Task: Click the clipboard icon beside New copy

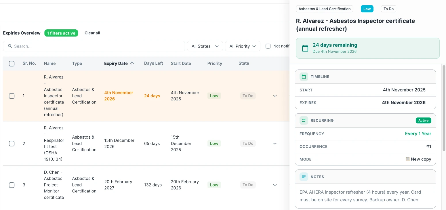Action: pyautogui.click(x=407, y=159)
